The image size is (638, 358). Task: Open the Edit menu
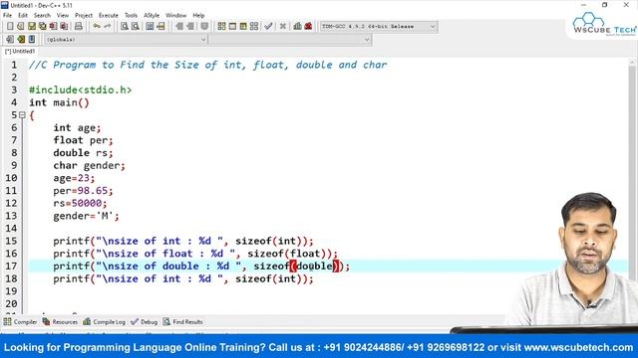click(x=23, y=15)
